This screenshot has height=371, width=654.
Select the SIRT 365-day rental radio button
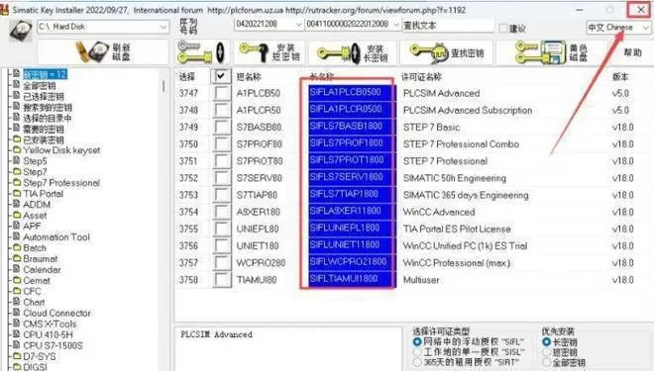[x=417, y=362]
